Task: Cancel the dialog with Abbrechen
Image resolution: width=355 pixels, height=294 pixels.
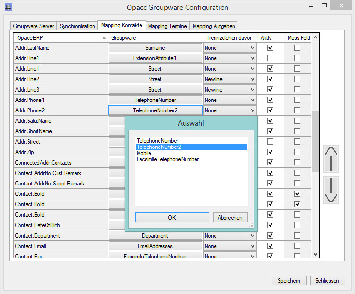Action: point(230,217)
